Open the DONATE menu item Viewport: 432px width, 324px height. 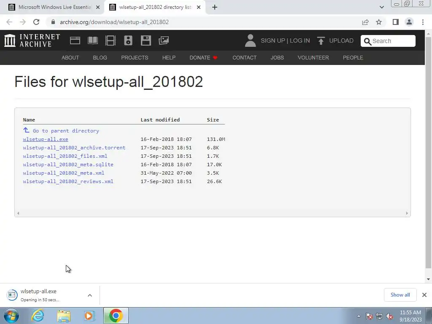[204, 57]
